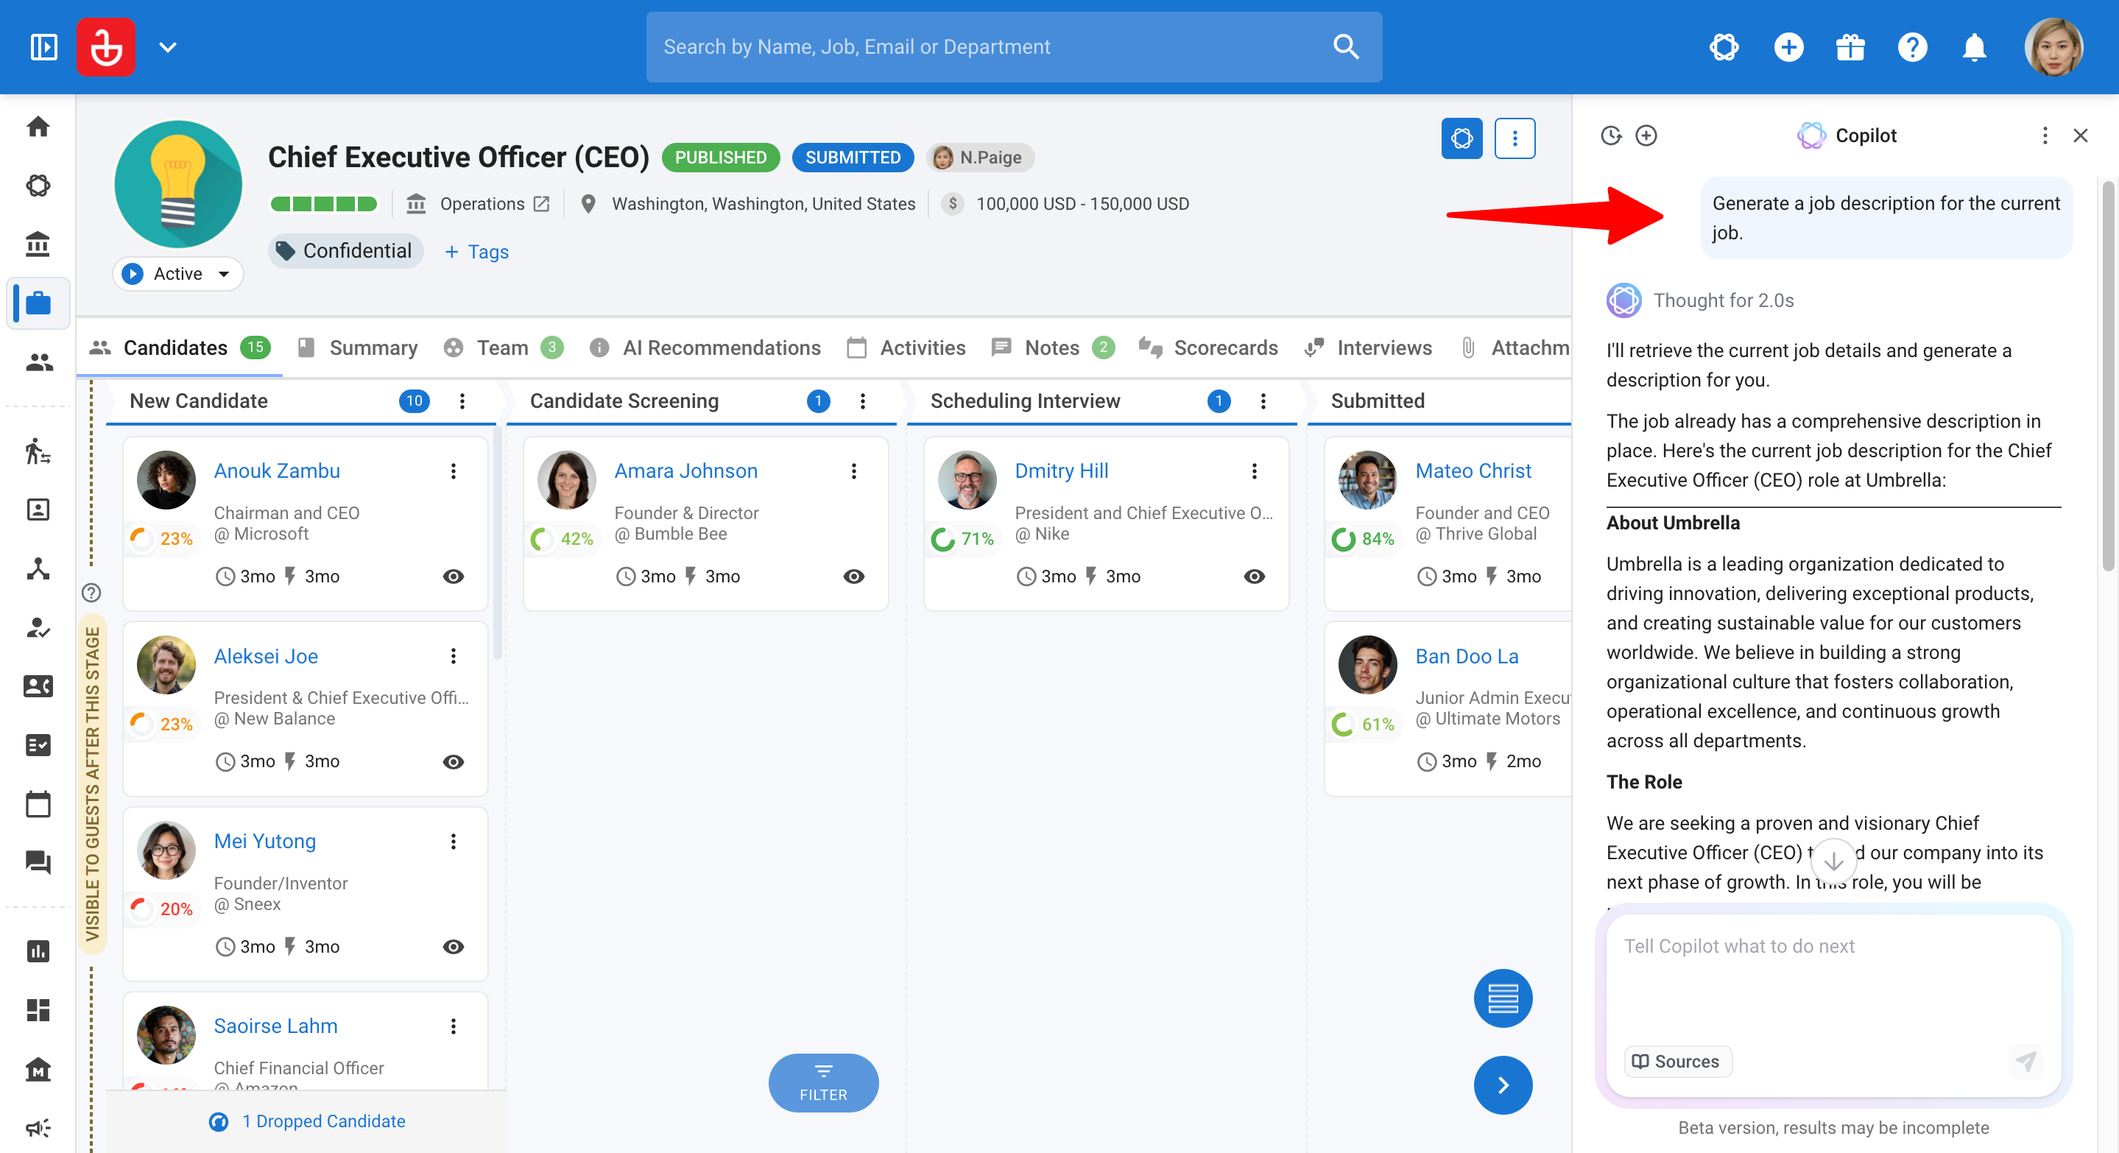Click the quick add plus icon
This screenshot has height=1153, width=2119.
point(1788,47)
